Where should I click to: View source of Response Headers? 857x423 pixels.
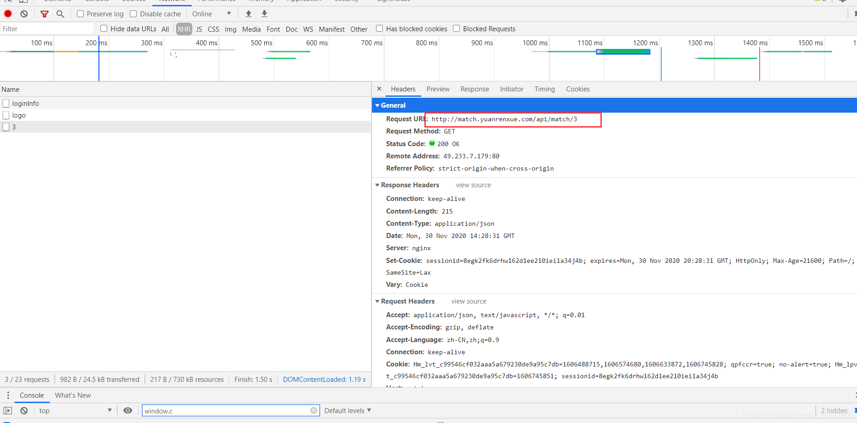click(x=473, y=185)
